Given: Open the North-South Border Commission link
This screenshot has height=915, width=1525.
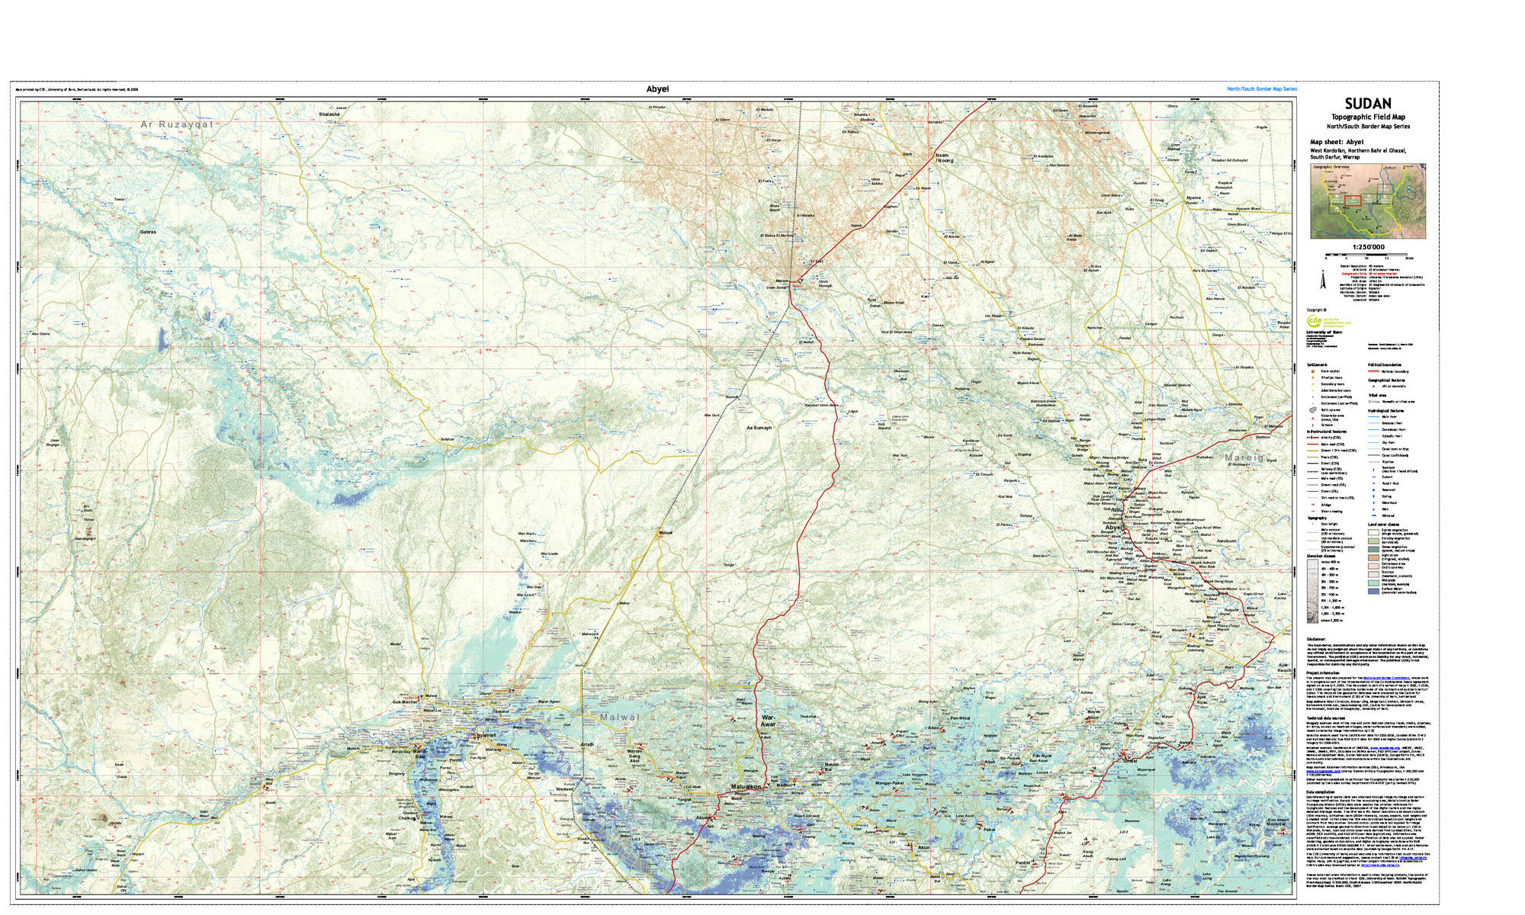Looking at the screenshot, I should pos(1386,678).
